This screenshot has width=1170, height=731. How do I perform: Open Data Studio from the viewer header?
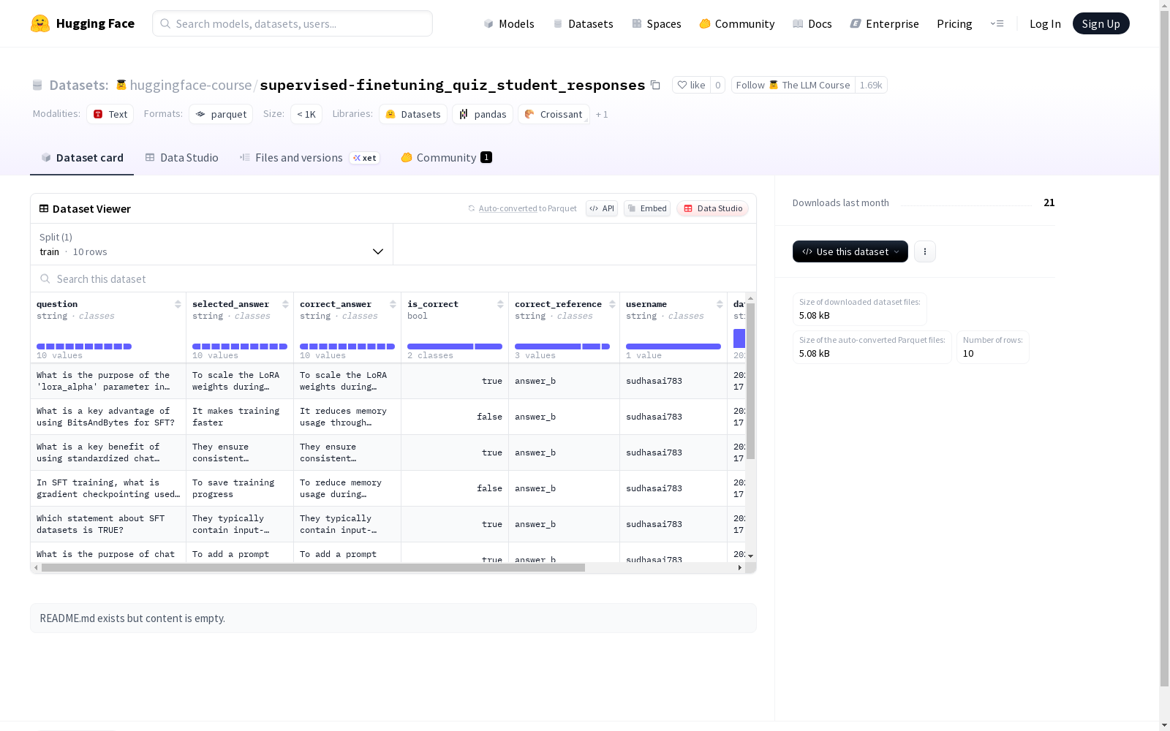pyautogui.click(x=712, y=208)
